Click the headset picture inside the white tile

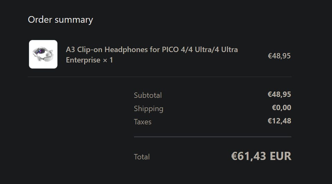(43, 54)
